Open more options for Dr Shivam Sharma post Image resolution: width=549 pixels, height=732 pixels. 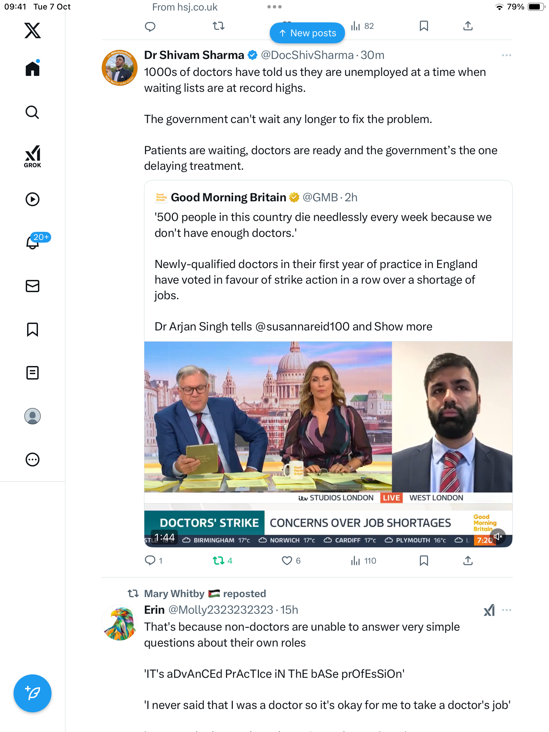(506, 55)
